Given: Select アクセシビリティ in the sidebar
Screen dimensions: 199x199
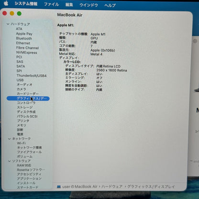Looking at the screenshot, I should (x=29, y=174).
